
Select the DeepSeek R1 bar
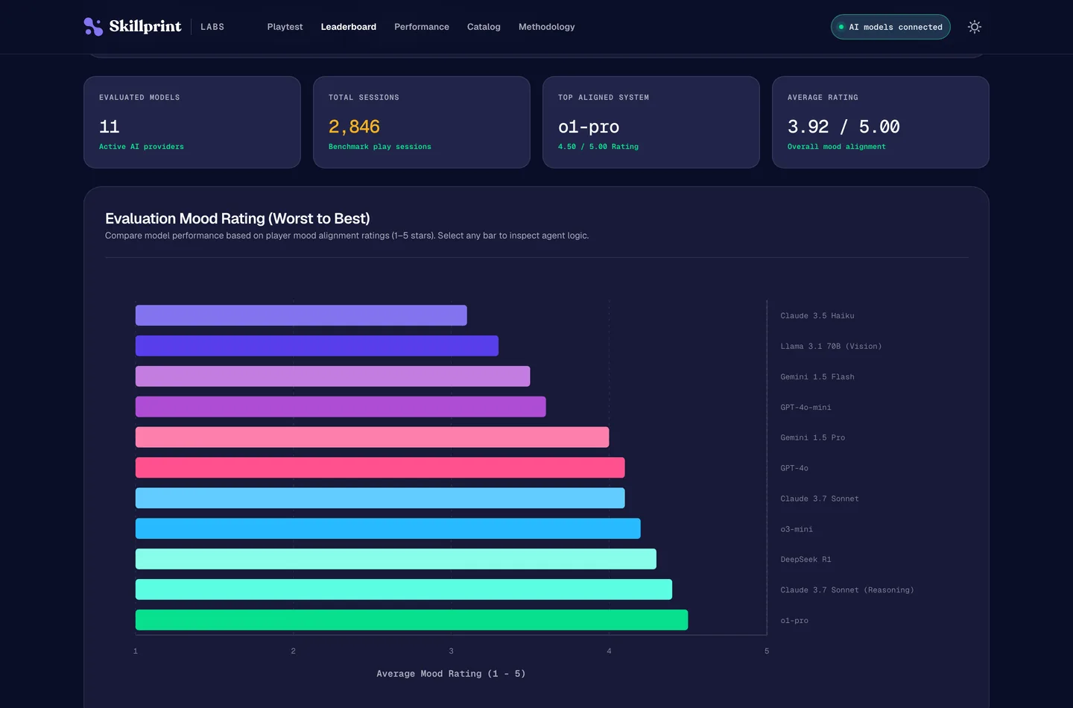click(x=396, y=559)
